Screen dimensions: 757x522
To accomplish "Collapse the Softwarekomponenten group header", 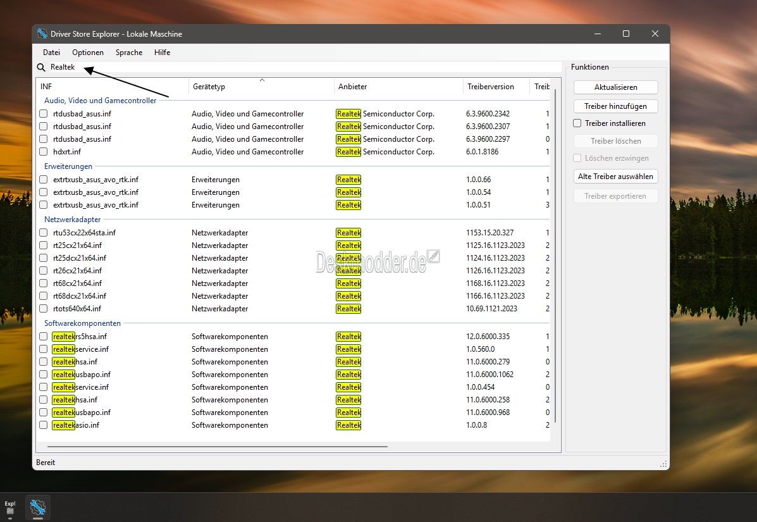I will tap(83, 323).
